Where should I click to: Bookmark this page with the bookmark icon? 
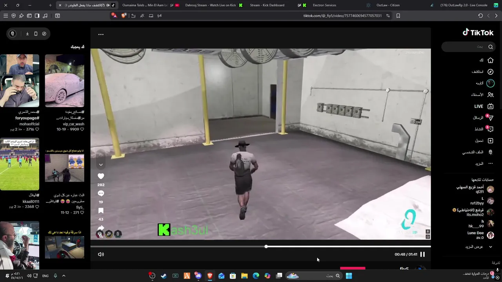tap(398, 16)
